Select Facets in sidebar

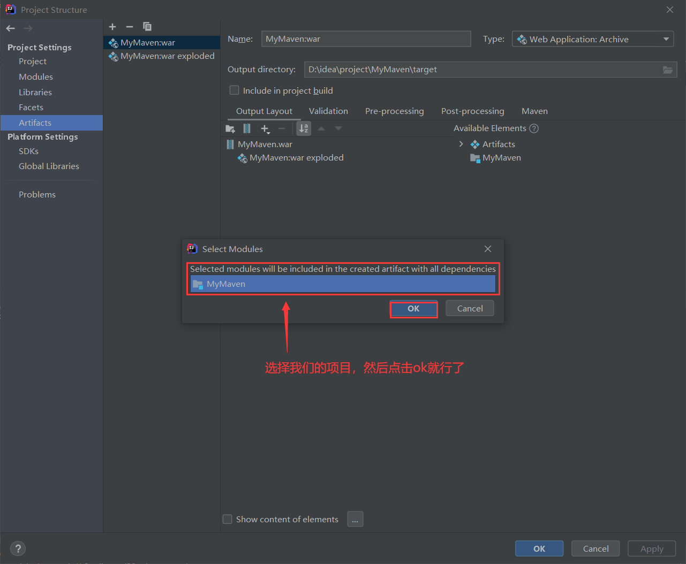coord(31,108)
